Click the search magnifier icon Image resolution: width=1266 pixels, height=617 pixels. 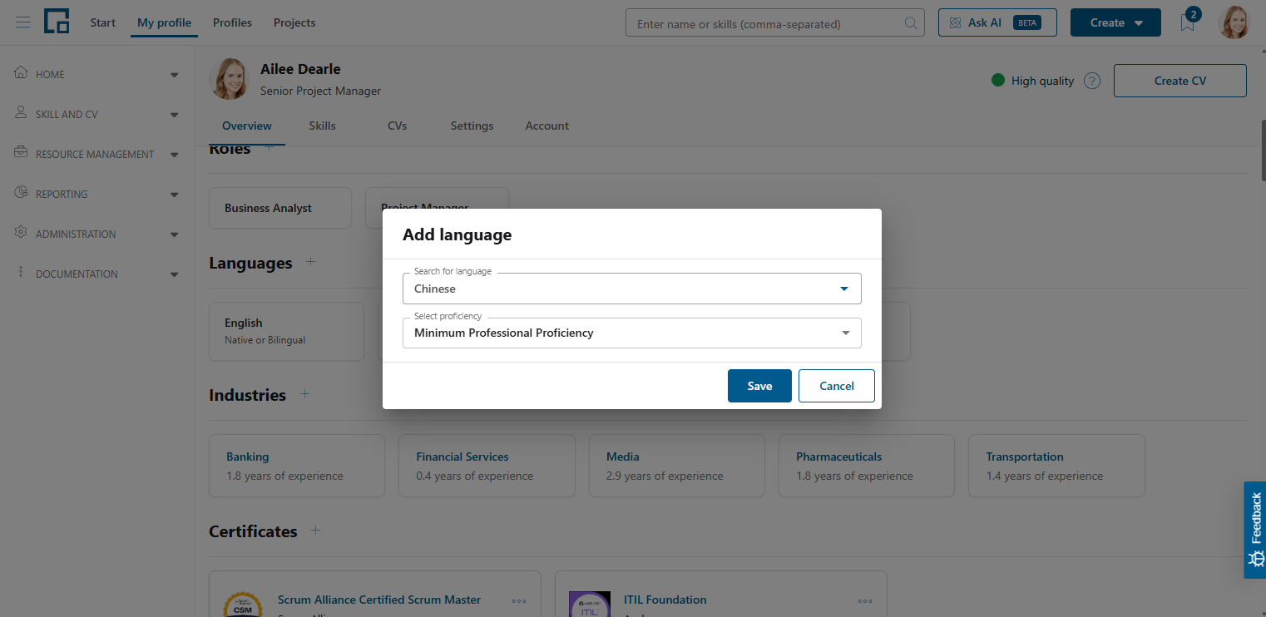[911, 23]
